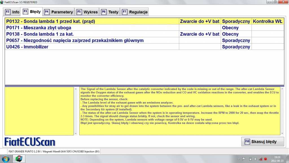Click 'Zwarcie do +V bat' in P0138 row
The height and width of the screenshot is (163, 289).
tap(200, 34)
